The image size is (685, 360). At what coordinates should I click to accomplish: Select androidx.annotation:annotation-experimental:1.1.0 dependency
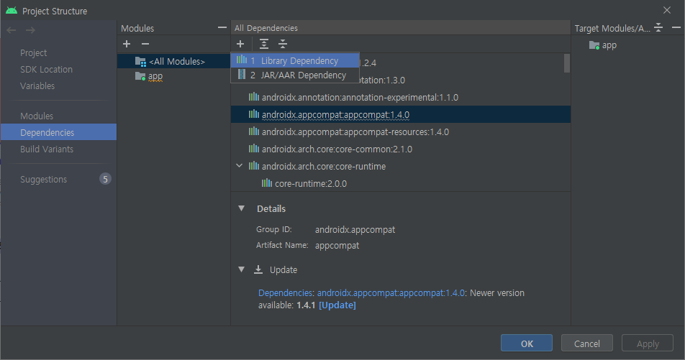[x=401, y=97]
